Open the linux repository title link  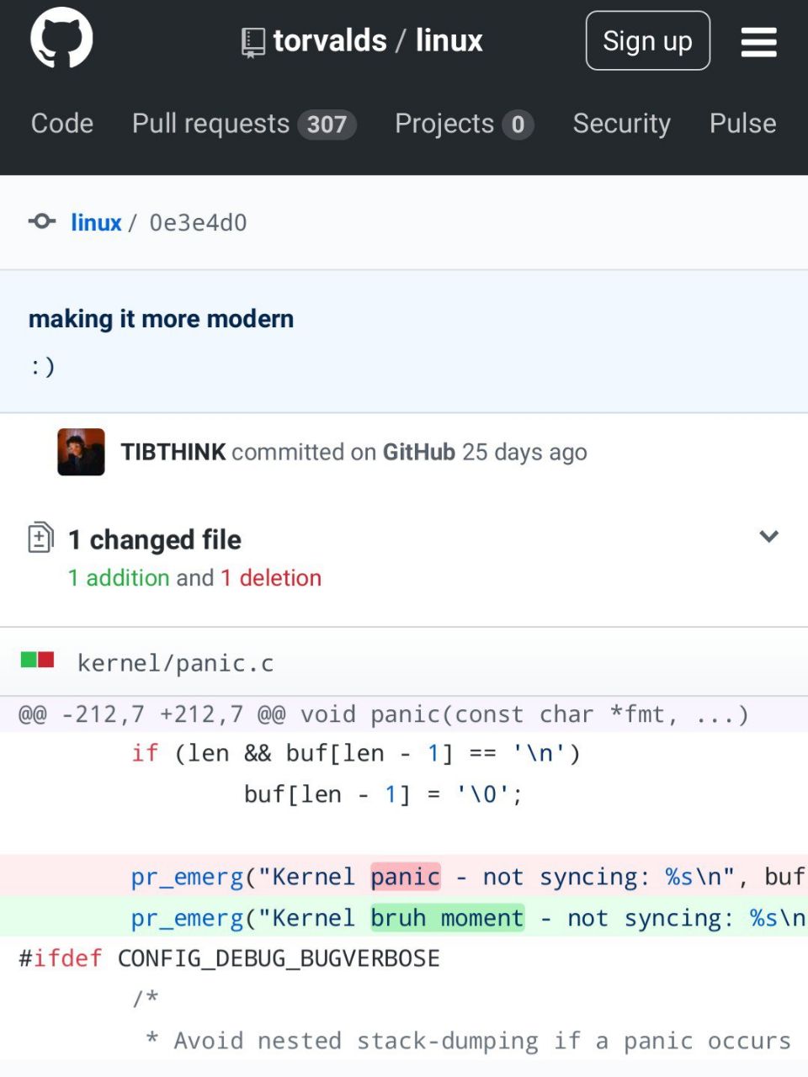449,40
